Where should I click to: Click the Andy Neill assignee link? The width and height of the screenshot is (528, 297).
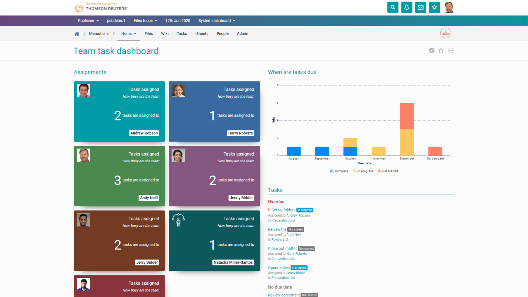[294, 234]
